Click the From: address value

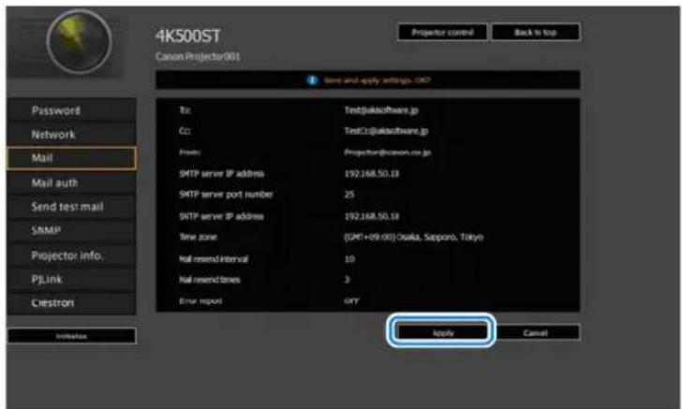click(387, 153)
